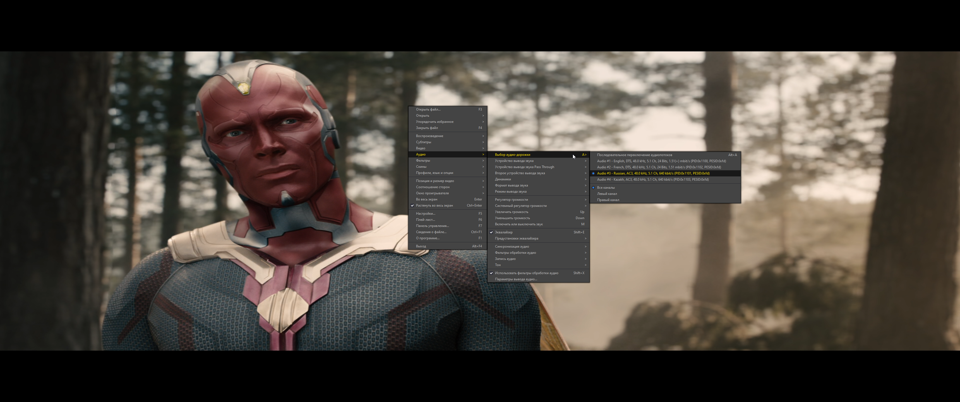Select Audio #4 Kazakh AC3 track
The width and height of the screenshot is (960, 402).
665,180
